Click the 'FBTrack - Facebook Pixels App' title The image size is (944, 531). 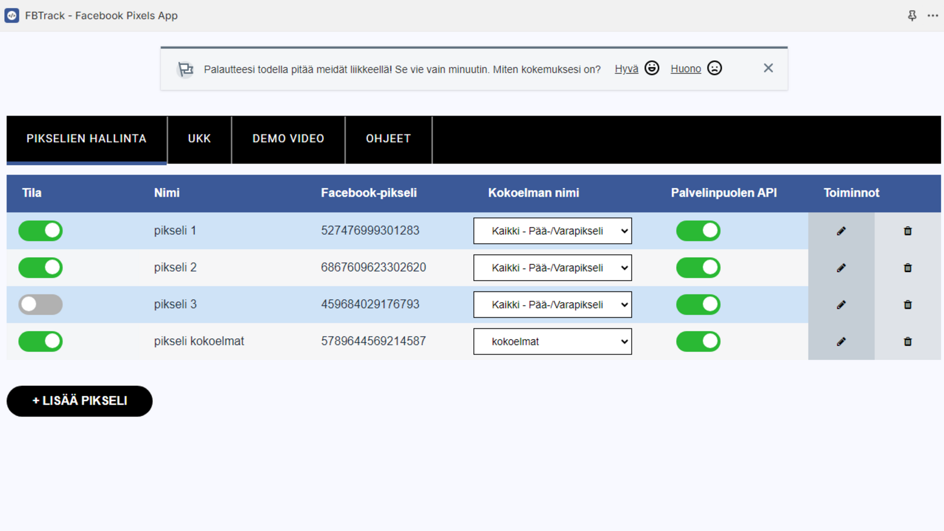coord(101,16)
